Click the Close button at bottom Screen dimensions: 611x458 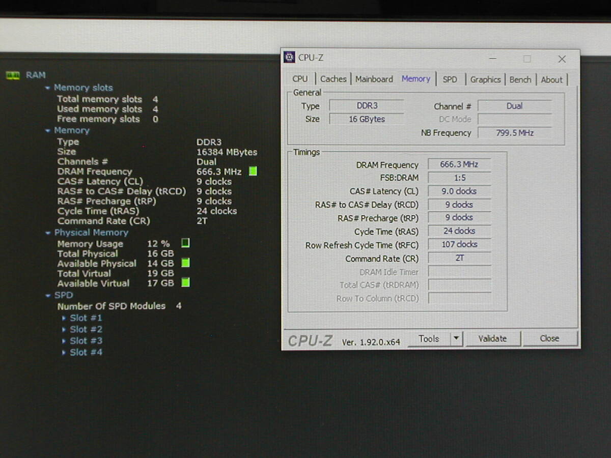(550, 338)
